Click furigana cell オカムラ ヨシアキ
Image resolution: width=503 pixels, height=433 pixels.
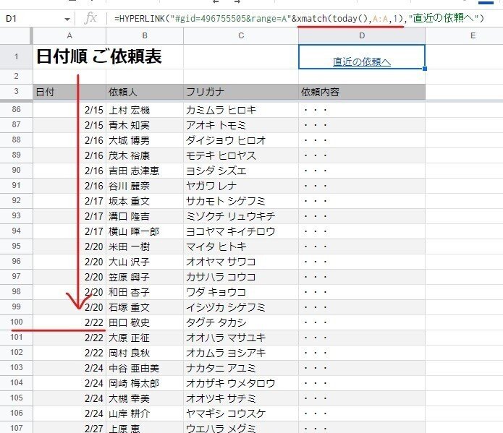click(241, 353)
